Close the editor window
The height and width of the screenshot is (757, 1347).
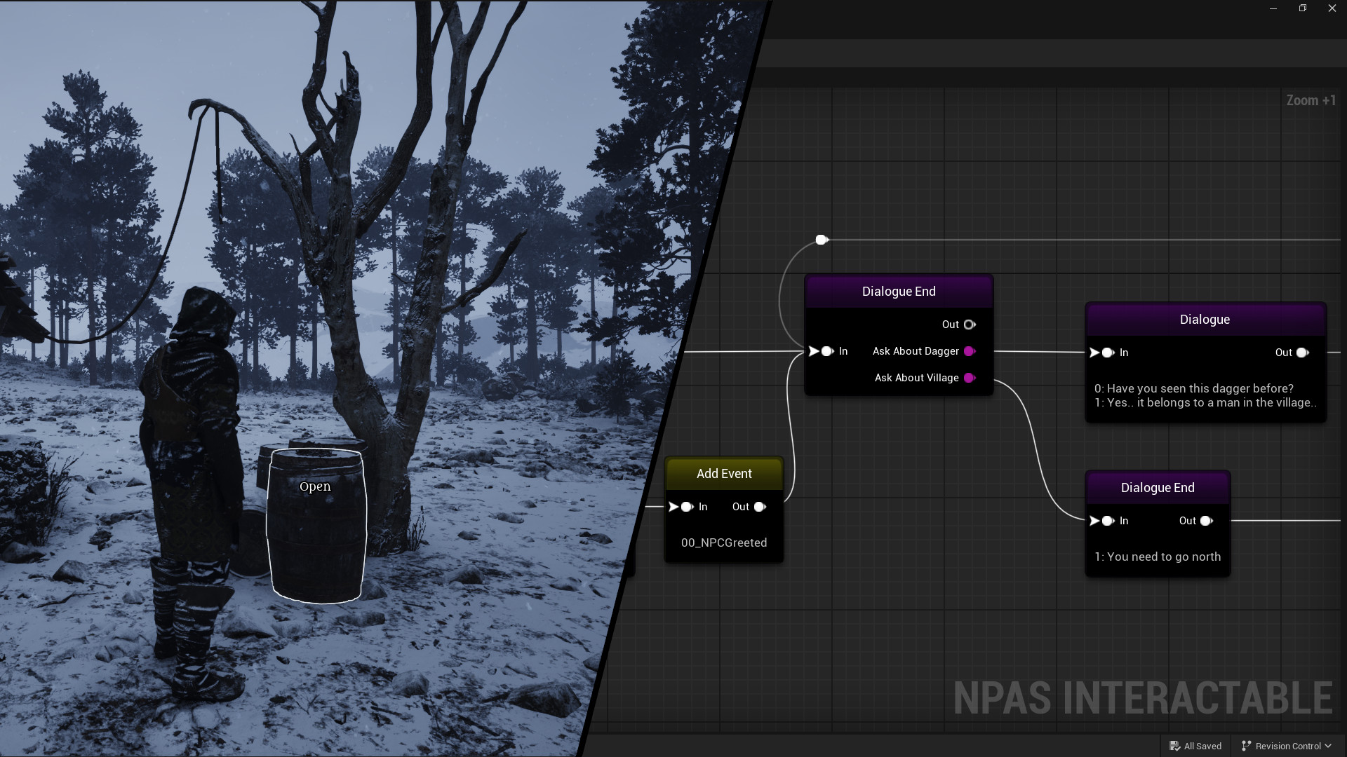click(1332, 8)
